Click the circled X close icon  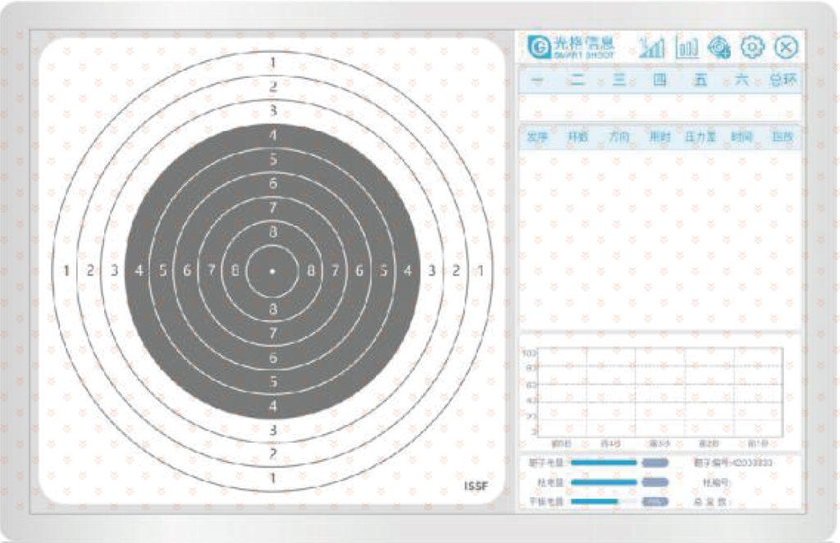[x=786, y=47]
